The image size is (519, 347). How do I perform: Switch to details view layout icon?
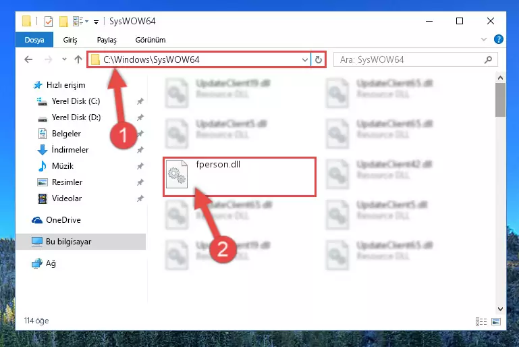click(481, 321)
